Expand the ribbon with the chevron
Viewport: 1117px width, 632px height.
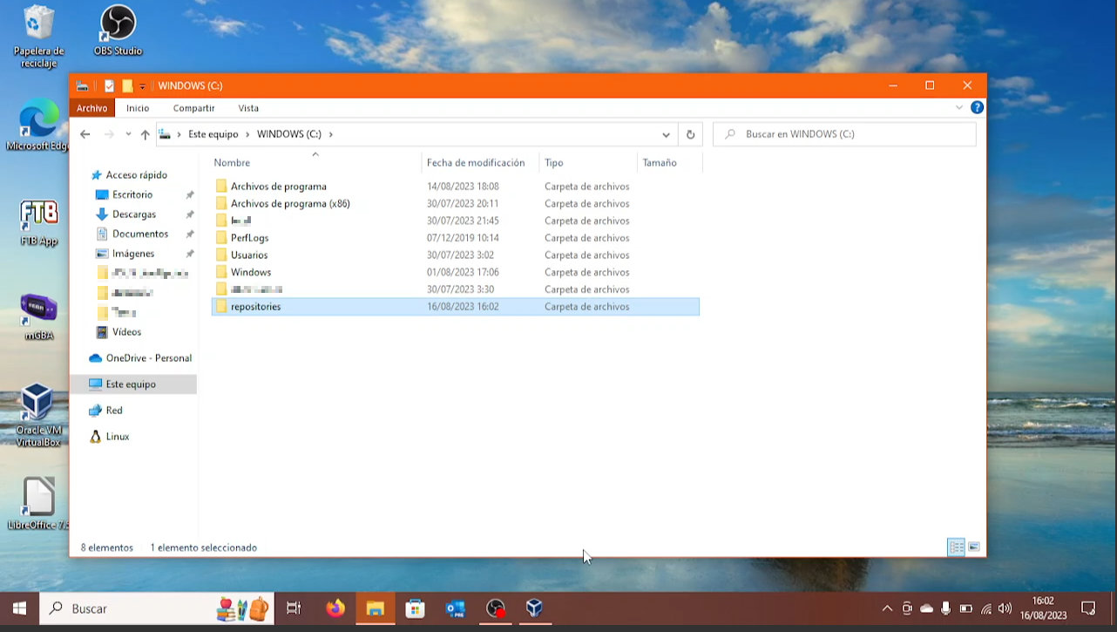click(x=959, y=108)
